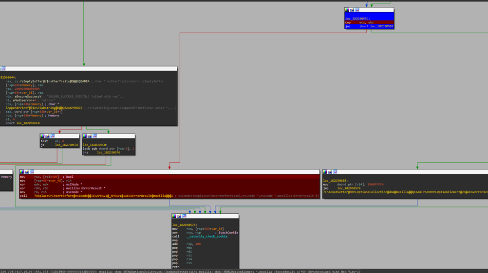
Task: Click group icon on loc_182D30576 block header
Action: point(184,216)
